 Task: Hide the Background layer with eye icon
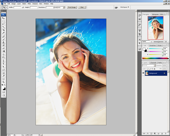pyautogui.click(x=143, y=73)
